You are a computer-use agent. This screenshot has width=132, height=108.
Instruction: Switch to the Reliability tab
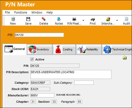coord(89,49)
